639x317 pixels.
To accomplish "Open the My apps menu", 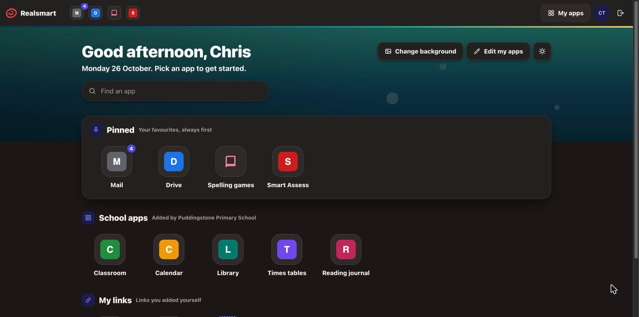I will (x=565, y=13).
